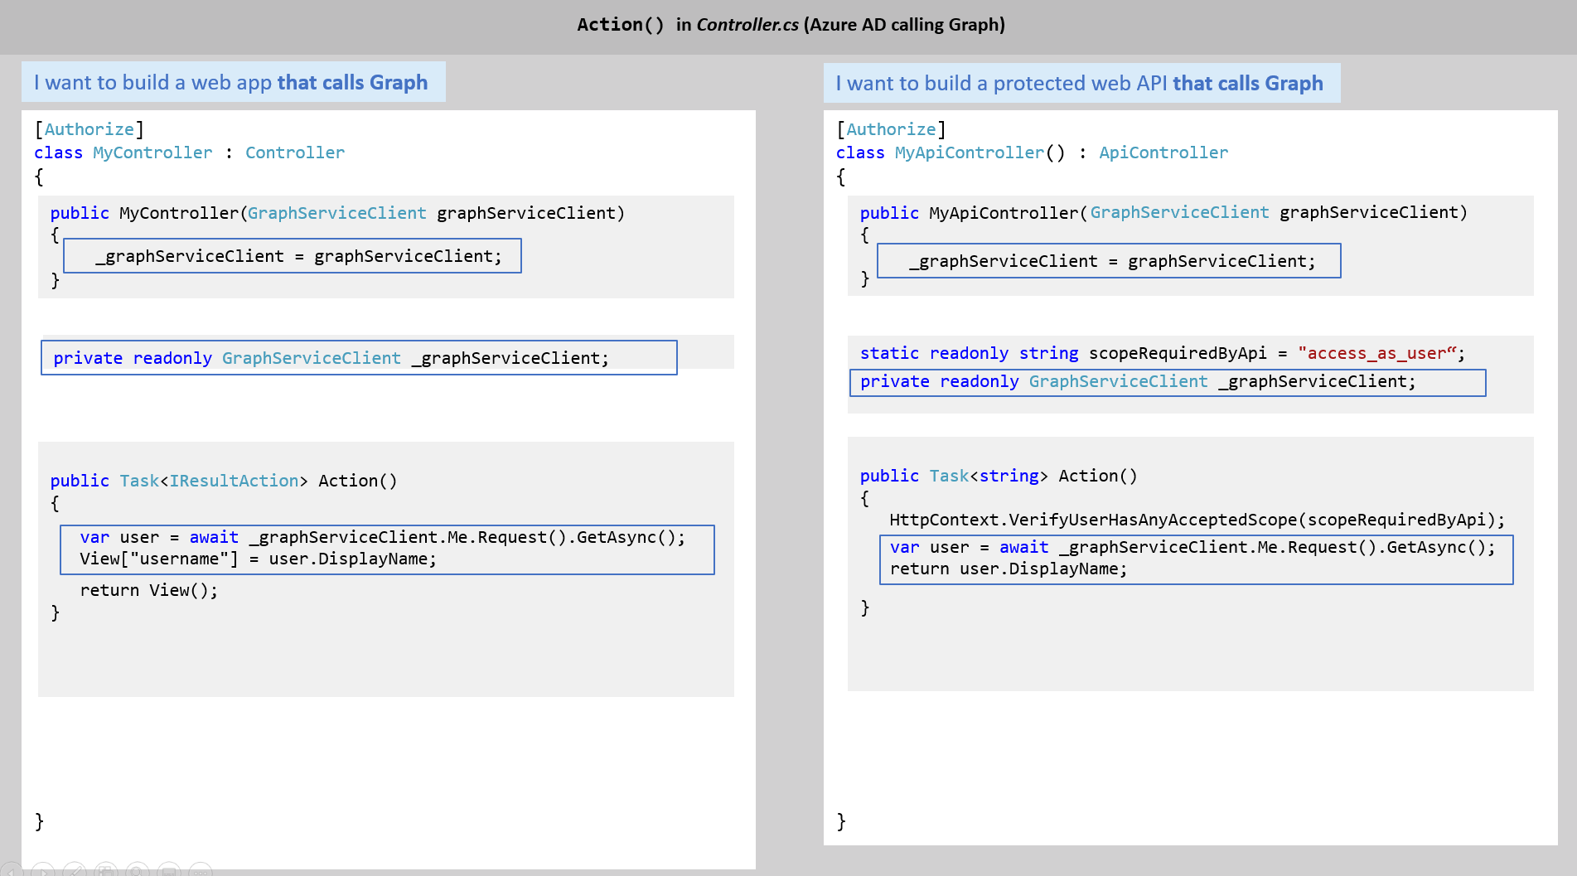This screenshot has width=1577, height=876.
Task: Click the GetAsync call line in the web API panel
Action: 1193,547
